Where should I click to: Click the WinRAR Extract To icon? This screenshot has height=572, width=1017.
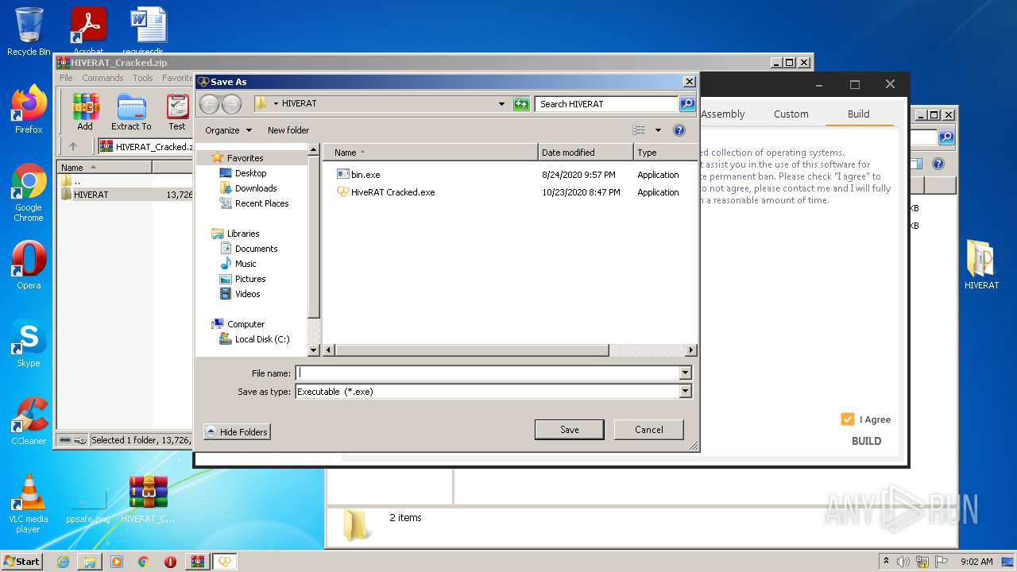[x=131, y=112]
